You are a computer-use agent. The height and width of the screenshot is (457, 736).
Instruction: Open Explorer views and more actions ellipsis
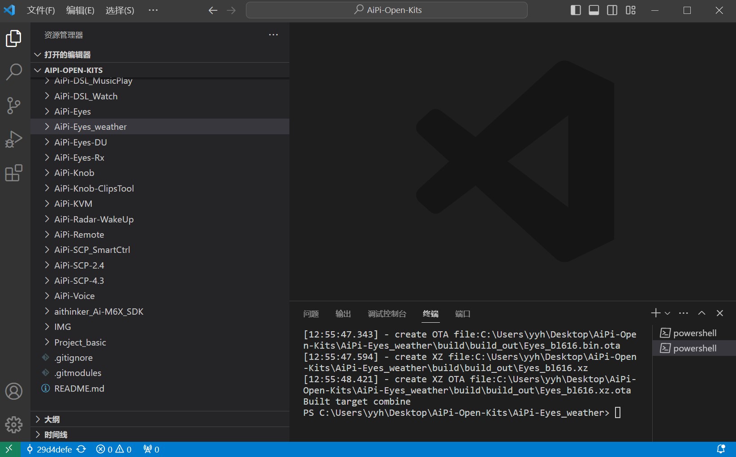[273, 35]
